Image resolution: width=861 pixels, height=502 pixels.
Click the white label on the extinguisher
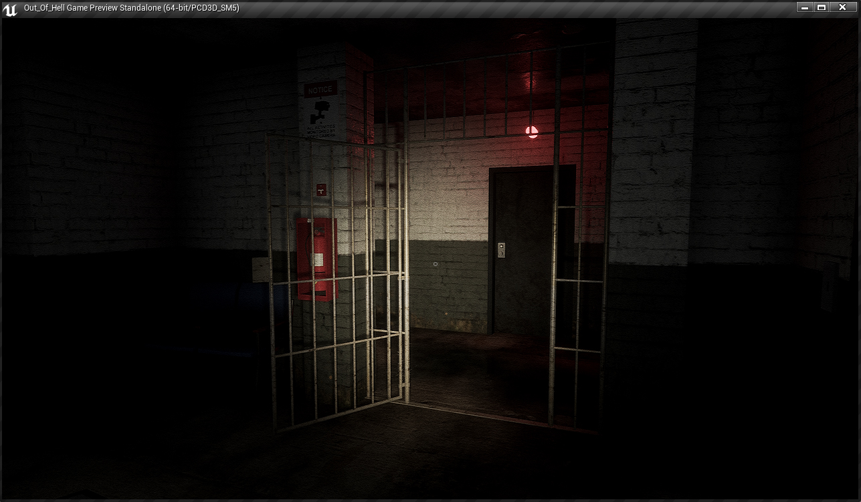point(320,260)
